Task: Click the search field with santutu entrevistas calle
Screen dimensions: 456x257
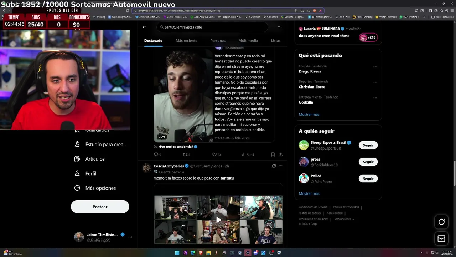Action: (x=212, y=27)
